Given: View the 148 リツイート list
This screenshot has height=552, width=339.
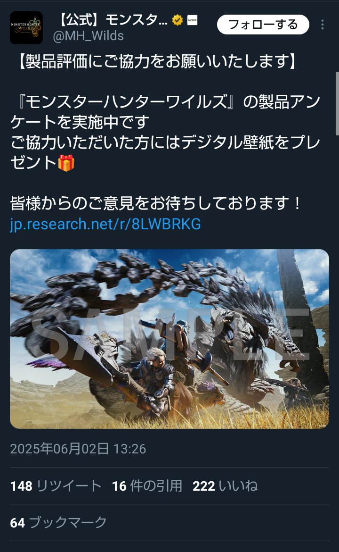Looking at the screenshot, I should (56, 486).
